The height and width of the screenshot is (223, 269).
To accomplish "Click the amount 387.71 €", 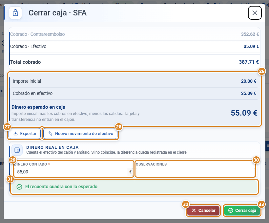I will pyautogui.click(x=249, y=62).
